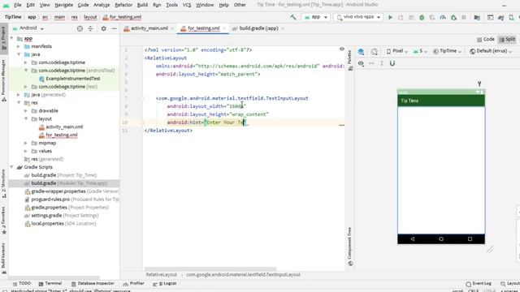The width and height of the screenshot is (520, 292).
Task: Open the Database Inspector tool window
Action: click(x=93, y=284)
